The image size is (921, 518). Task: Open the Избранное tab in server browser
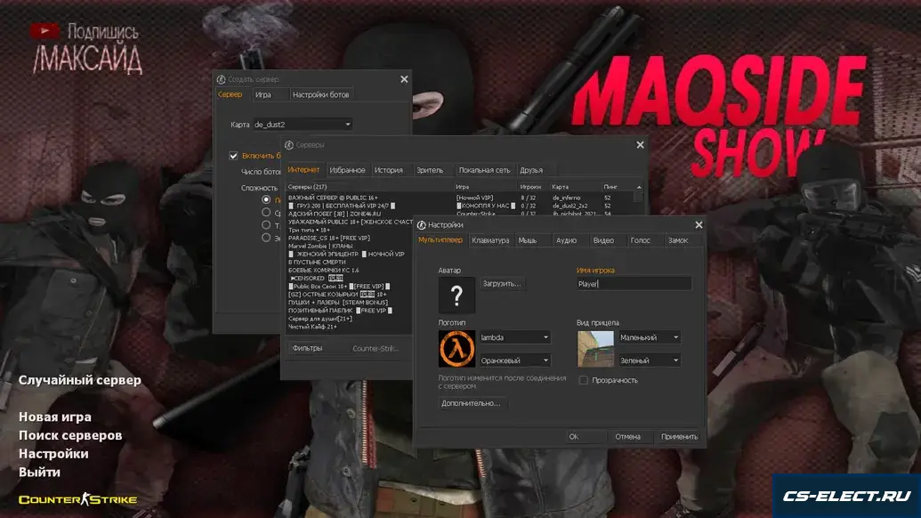coord(347,170)
